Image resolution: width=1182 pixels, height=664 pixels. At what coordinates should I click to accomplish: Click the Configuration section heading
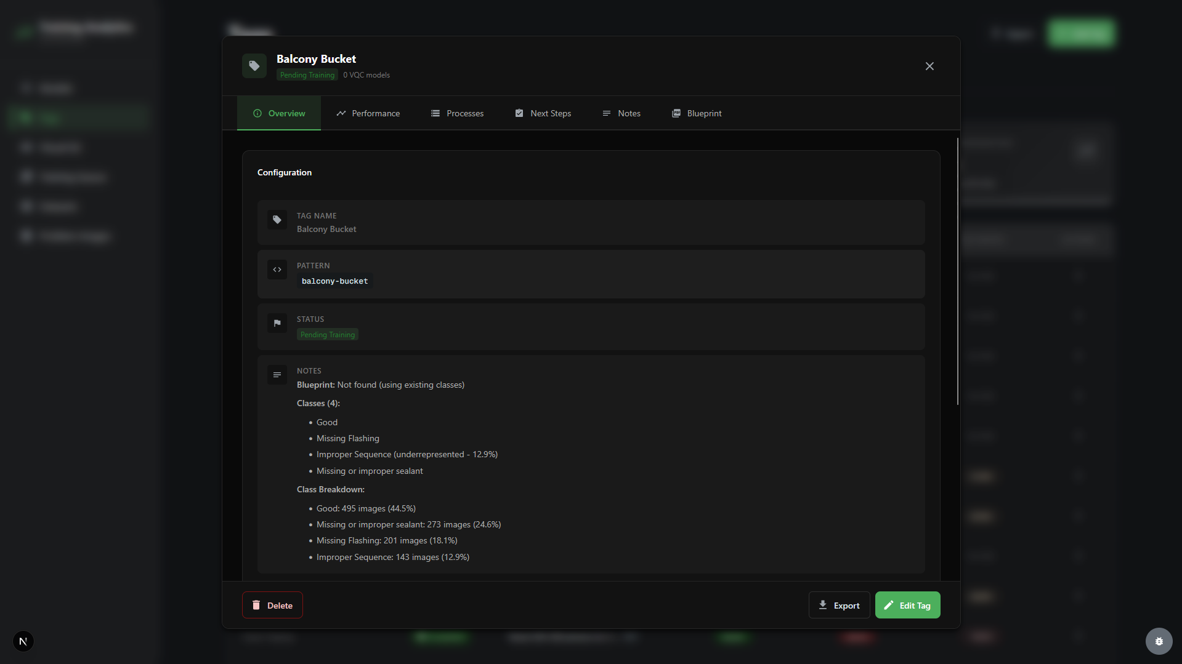pyautogui.click(x=285, y=172)
